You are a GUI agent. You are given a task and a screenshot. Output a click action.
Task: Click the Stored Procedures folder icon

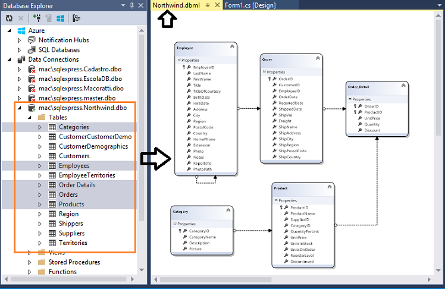point(42,262)
